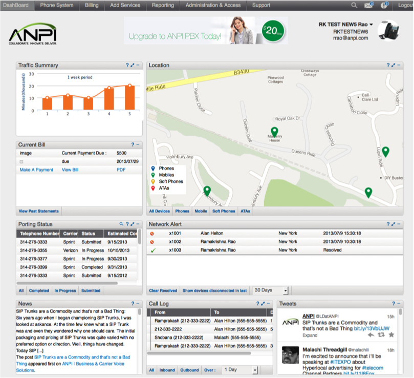414x378 pixels.
Task: Click the green map pin at Mulberry House
Action: tap(274, 132)
